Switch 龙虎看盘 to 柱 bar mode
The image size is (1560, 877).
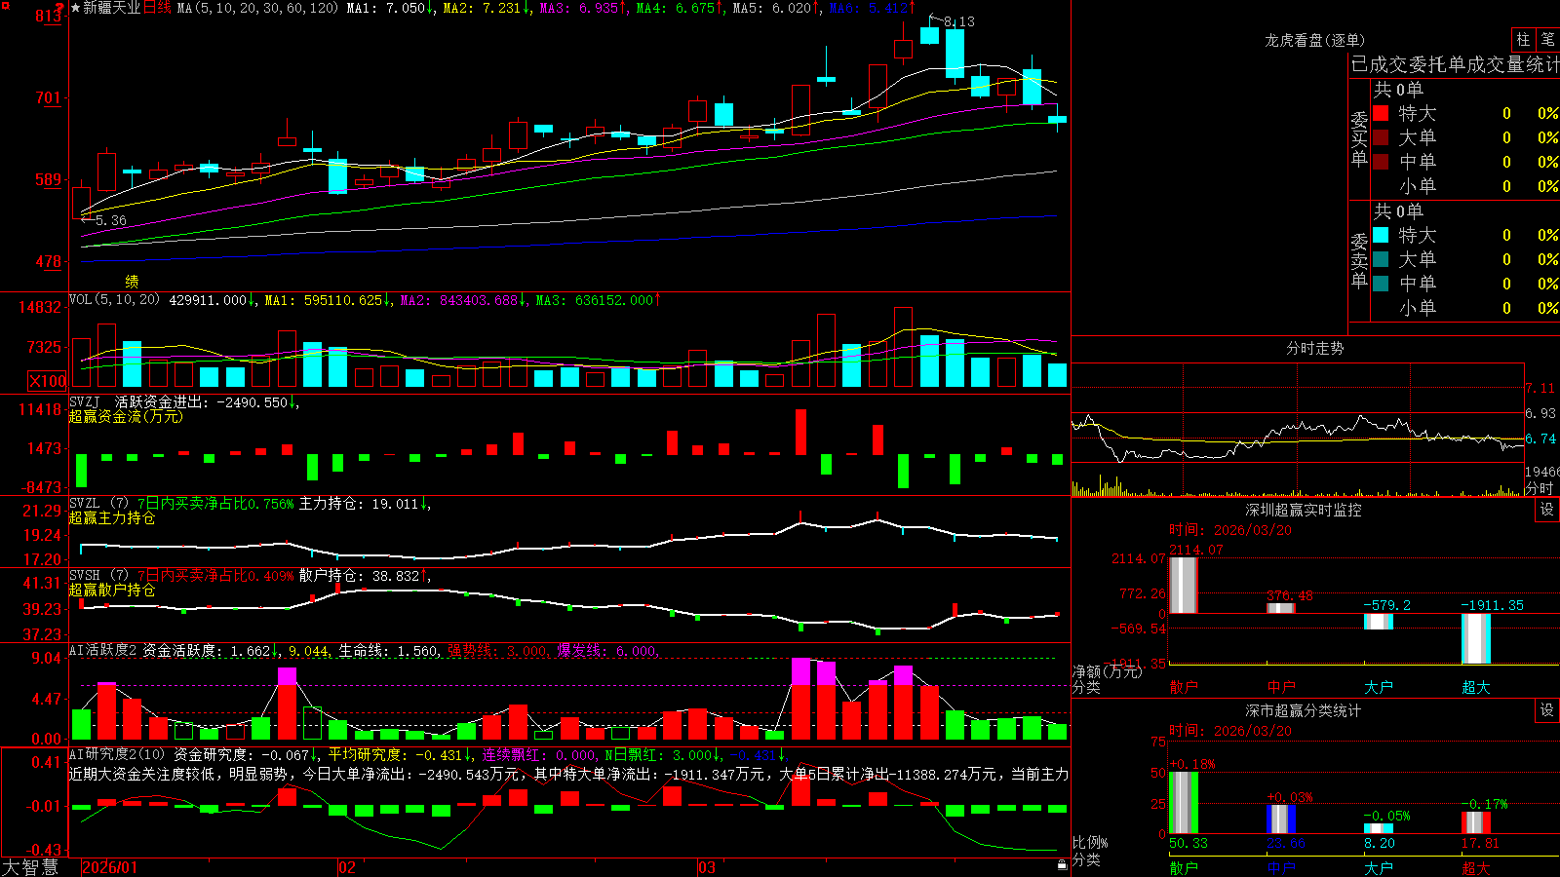[x=1523, y=40]
